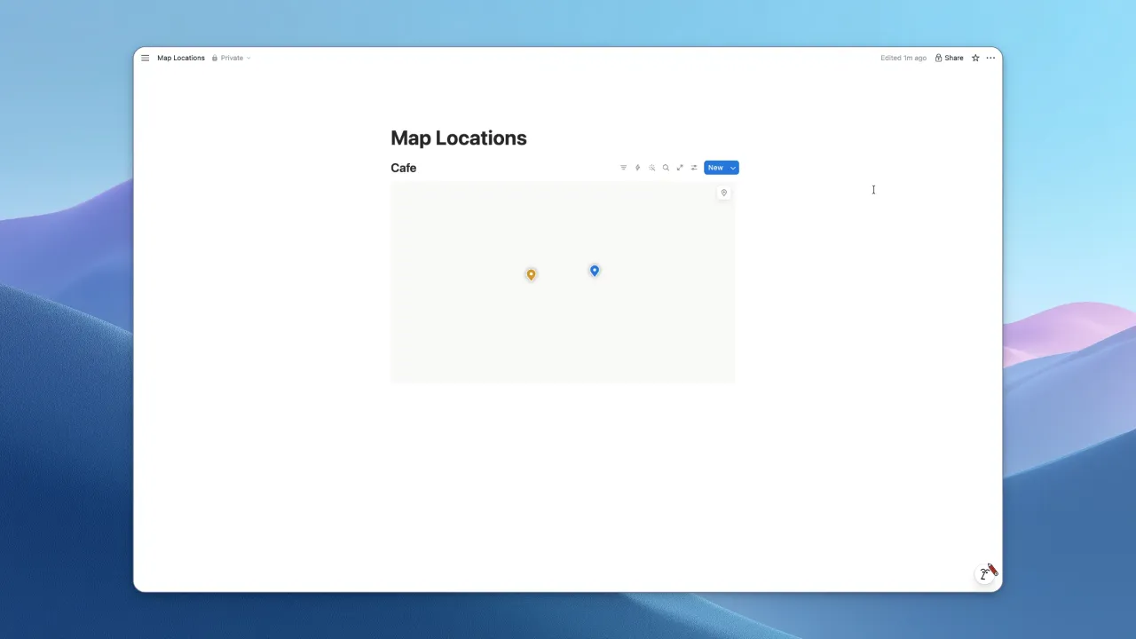This screenshot has height=639, width=1136.
Task: Click the Map Locations breadcrumb
Action: (x=181, y=58)
